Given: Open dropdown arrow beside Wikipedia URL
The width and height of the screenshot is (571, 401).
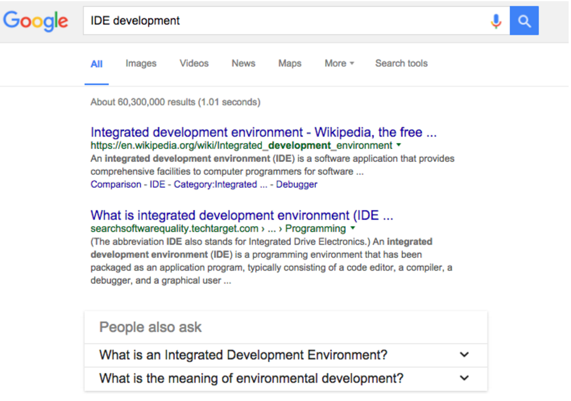Looking at the screenshot, I should [x=399, y=145].
